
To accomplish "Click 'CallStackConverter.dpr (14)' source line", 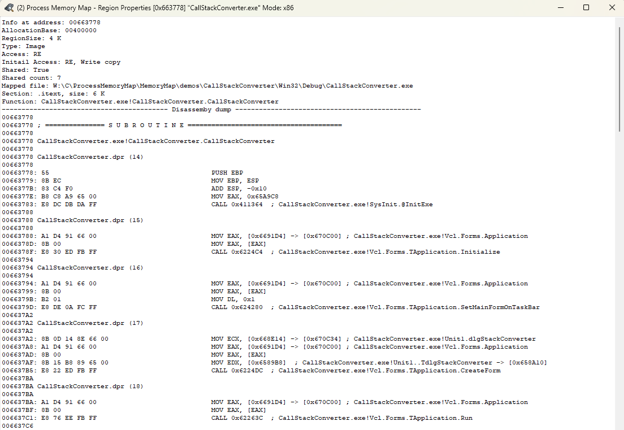I will 72,157.
